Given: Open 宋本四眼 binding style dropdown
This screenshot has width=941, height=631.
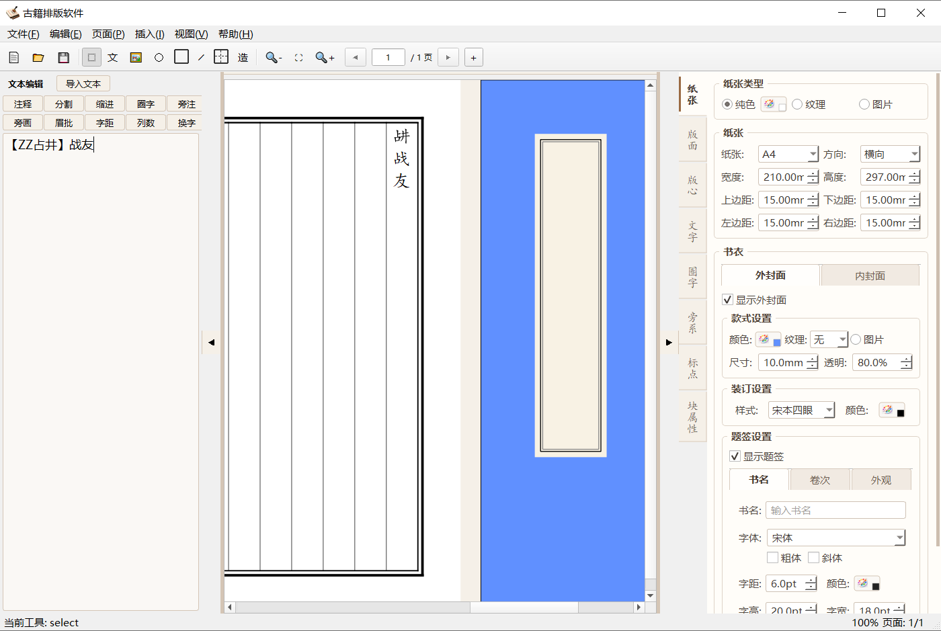Looking at the screenshot, I should pyautogui.click(x=801, y=411).
